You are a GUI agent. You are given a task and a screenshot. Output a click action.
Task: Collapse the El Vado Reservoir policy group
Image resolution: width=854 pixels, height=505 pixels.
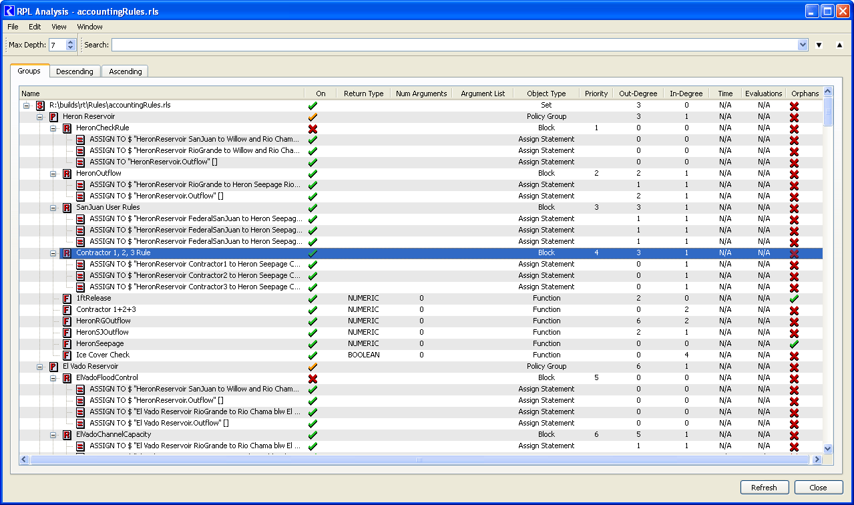pyautogui.click(x=40, y=367)
